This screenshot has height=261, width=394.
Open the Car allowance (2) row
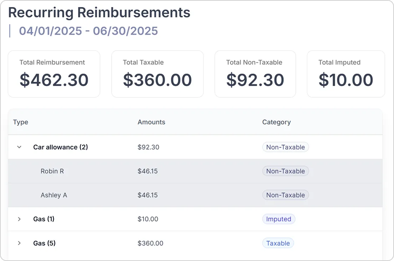(61, 147)
